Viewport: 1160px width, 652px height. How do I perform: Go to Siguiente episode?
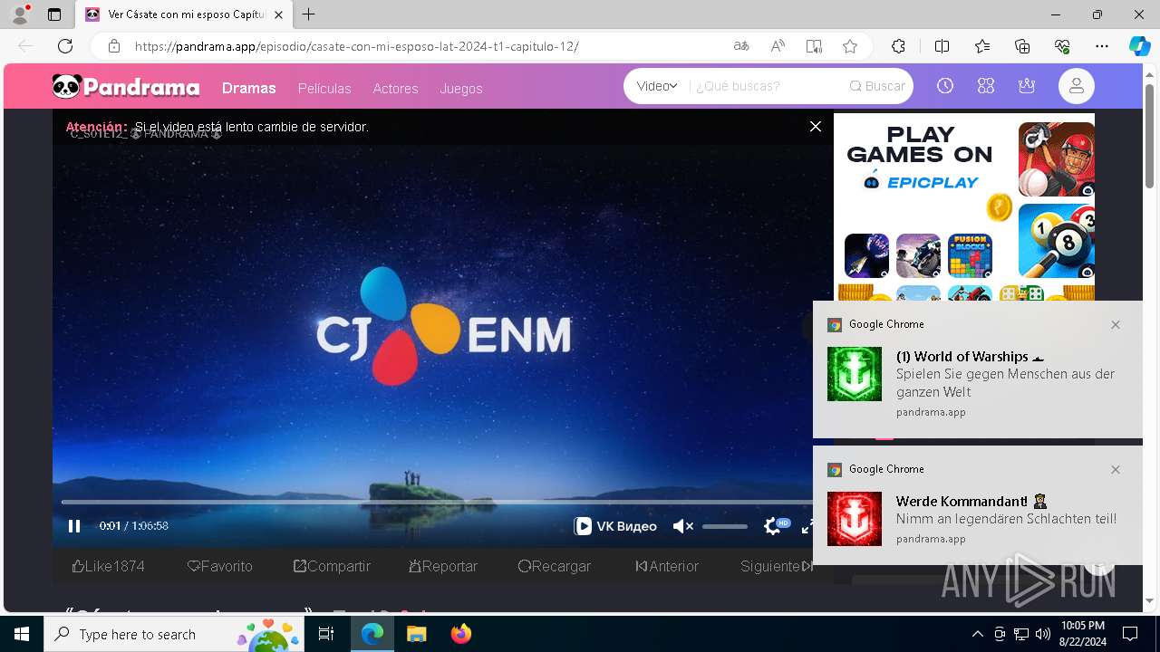pos(777,566)
